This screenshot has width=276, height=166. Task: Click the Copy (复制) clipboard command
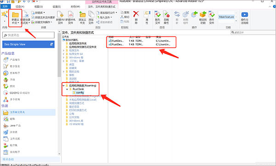(125, 12)
